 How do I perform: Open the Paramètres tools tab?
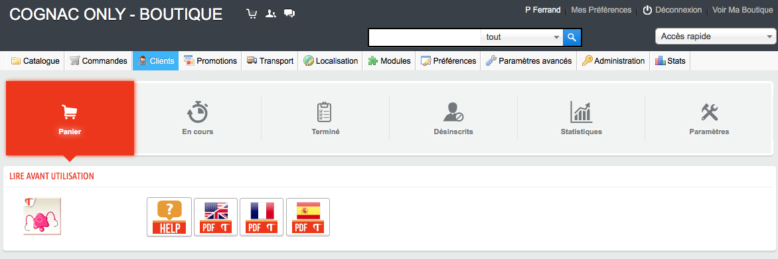[709, 119]
